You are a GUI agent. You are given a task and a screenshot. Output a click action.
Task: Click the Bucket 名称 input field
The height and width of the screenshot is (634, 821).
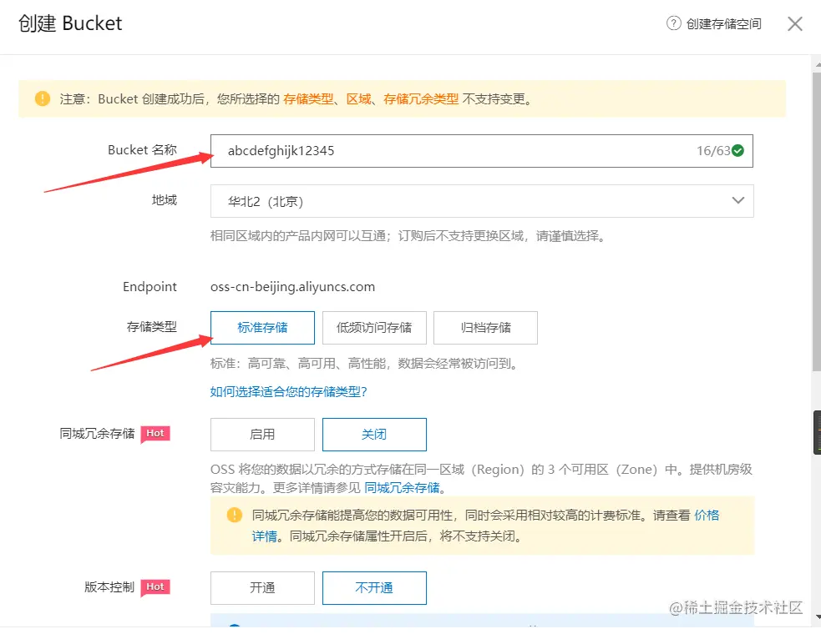click(x=482, y=151)
